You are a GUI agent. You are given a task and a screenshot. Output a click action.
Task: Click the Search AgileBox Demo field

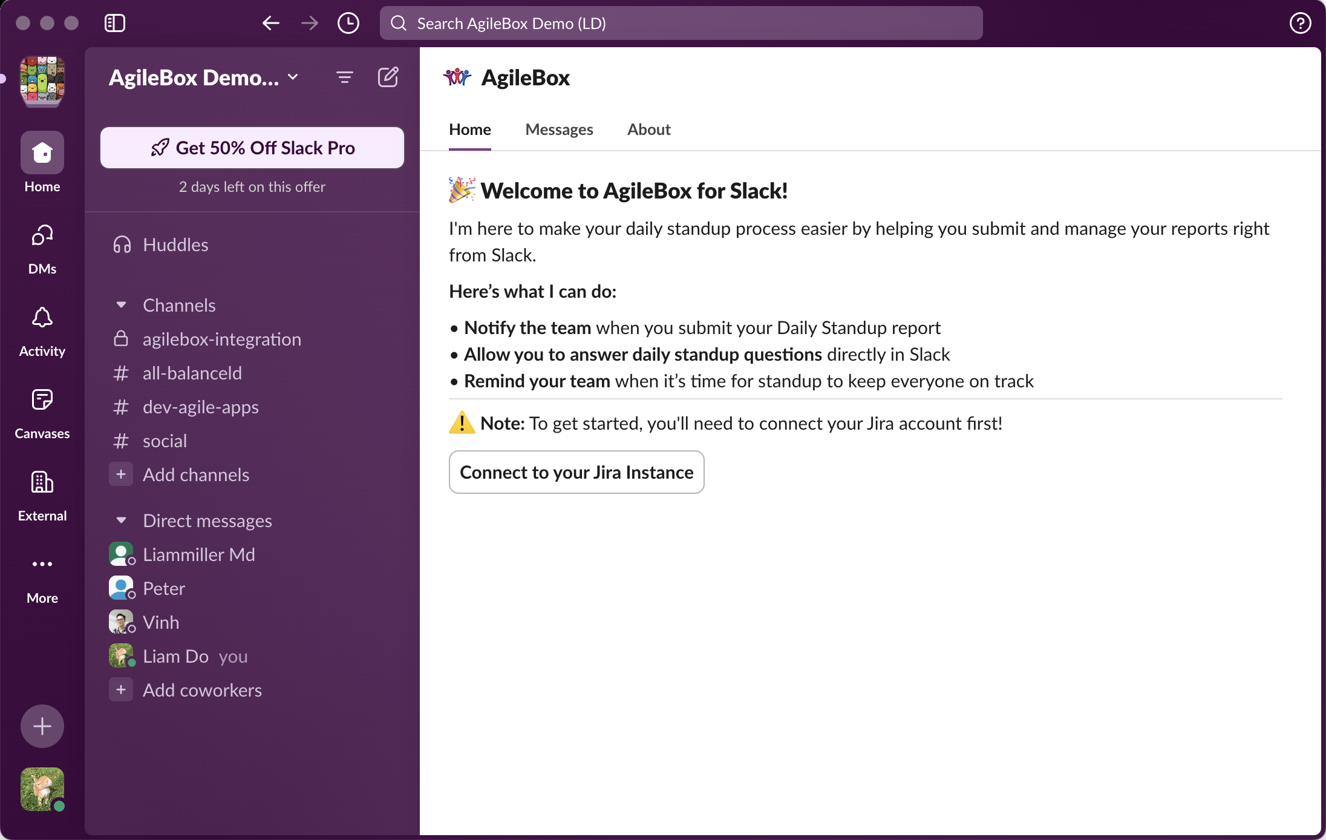click(681, 23)
